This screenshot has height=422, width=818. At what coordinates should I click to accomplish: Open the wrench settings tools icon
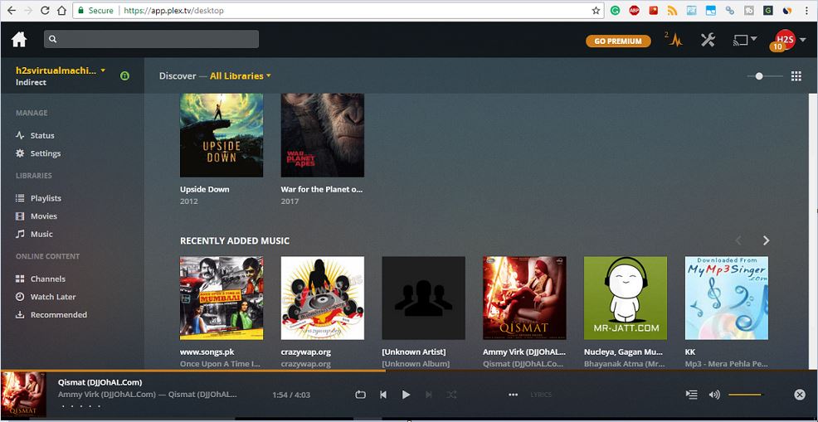point(708,40)
